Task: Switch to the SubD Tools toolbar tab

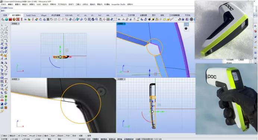Action: [x=31, y=15]
